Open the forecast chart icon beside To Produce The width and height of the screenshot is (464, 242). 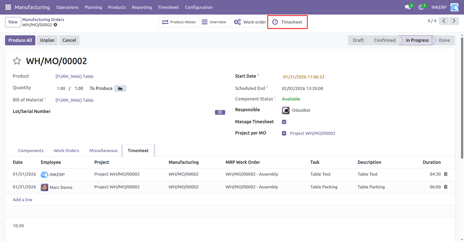[120, 88]
